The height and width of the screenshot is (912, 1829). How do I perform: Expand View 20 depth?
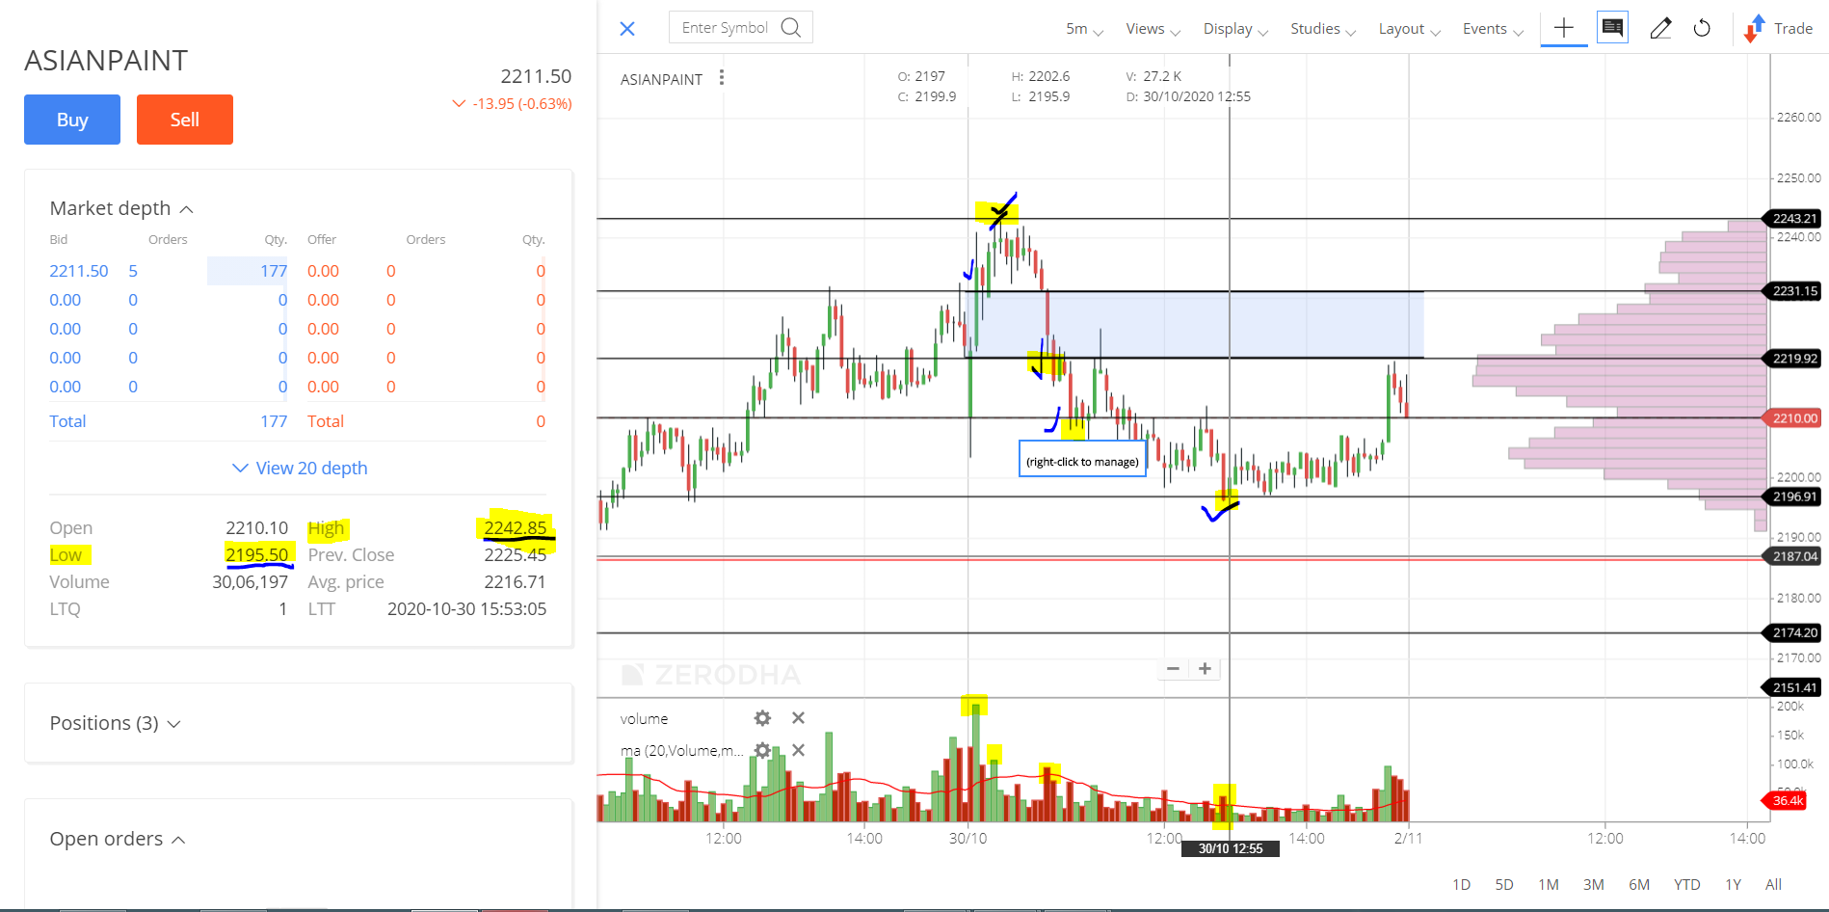pos(300,468)
